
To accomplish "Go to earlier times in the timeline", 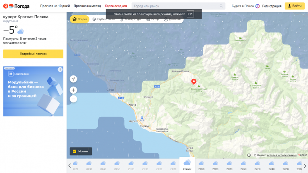I will (70, 166).
